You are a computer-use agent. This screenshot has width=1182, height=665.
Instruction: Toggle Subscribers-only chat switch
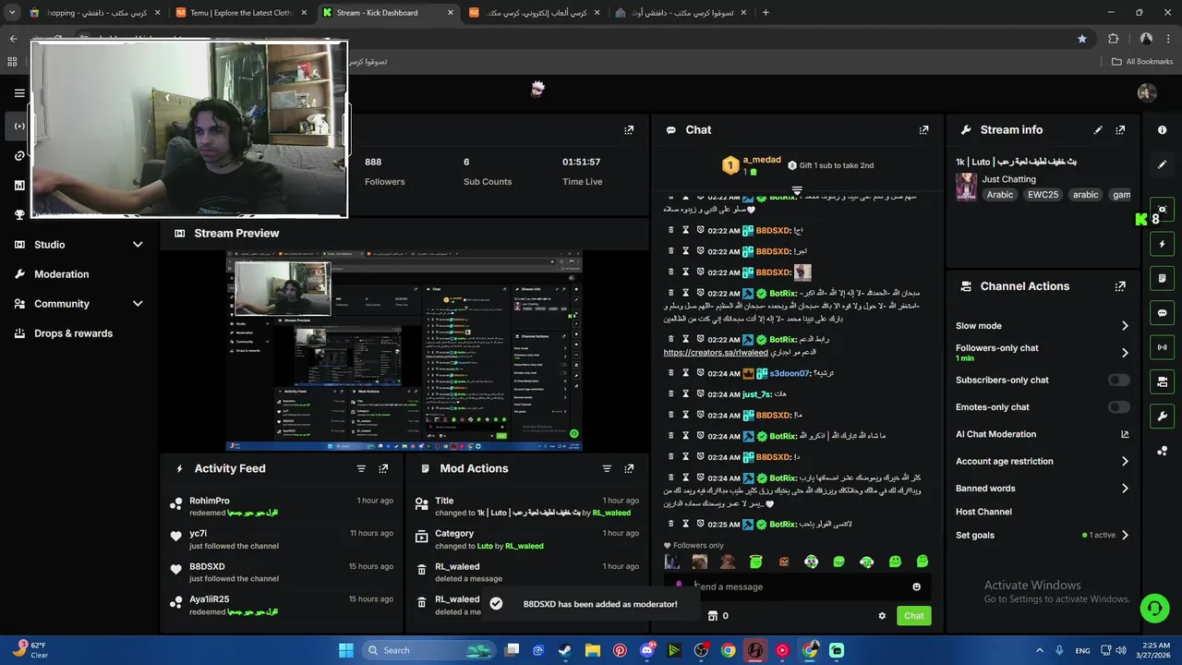(x=1118, y=381)
